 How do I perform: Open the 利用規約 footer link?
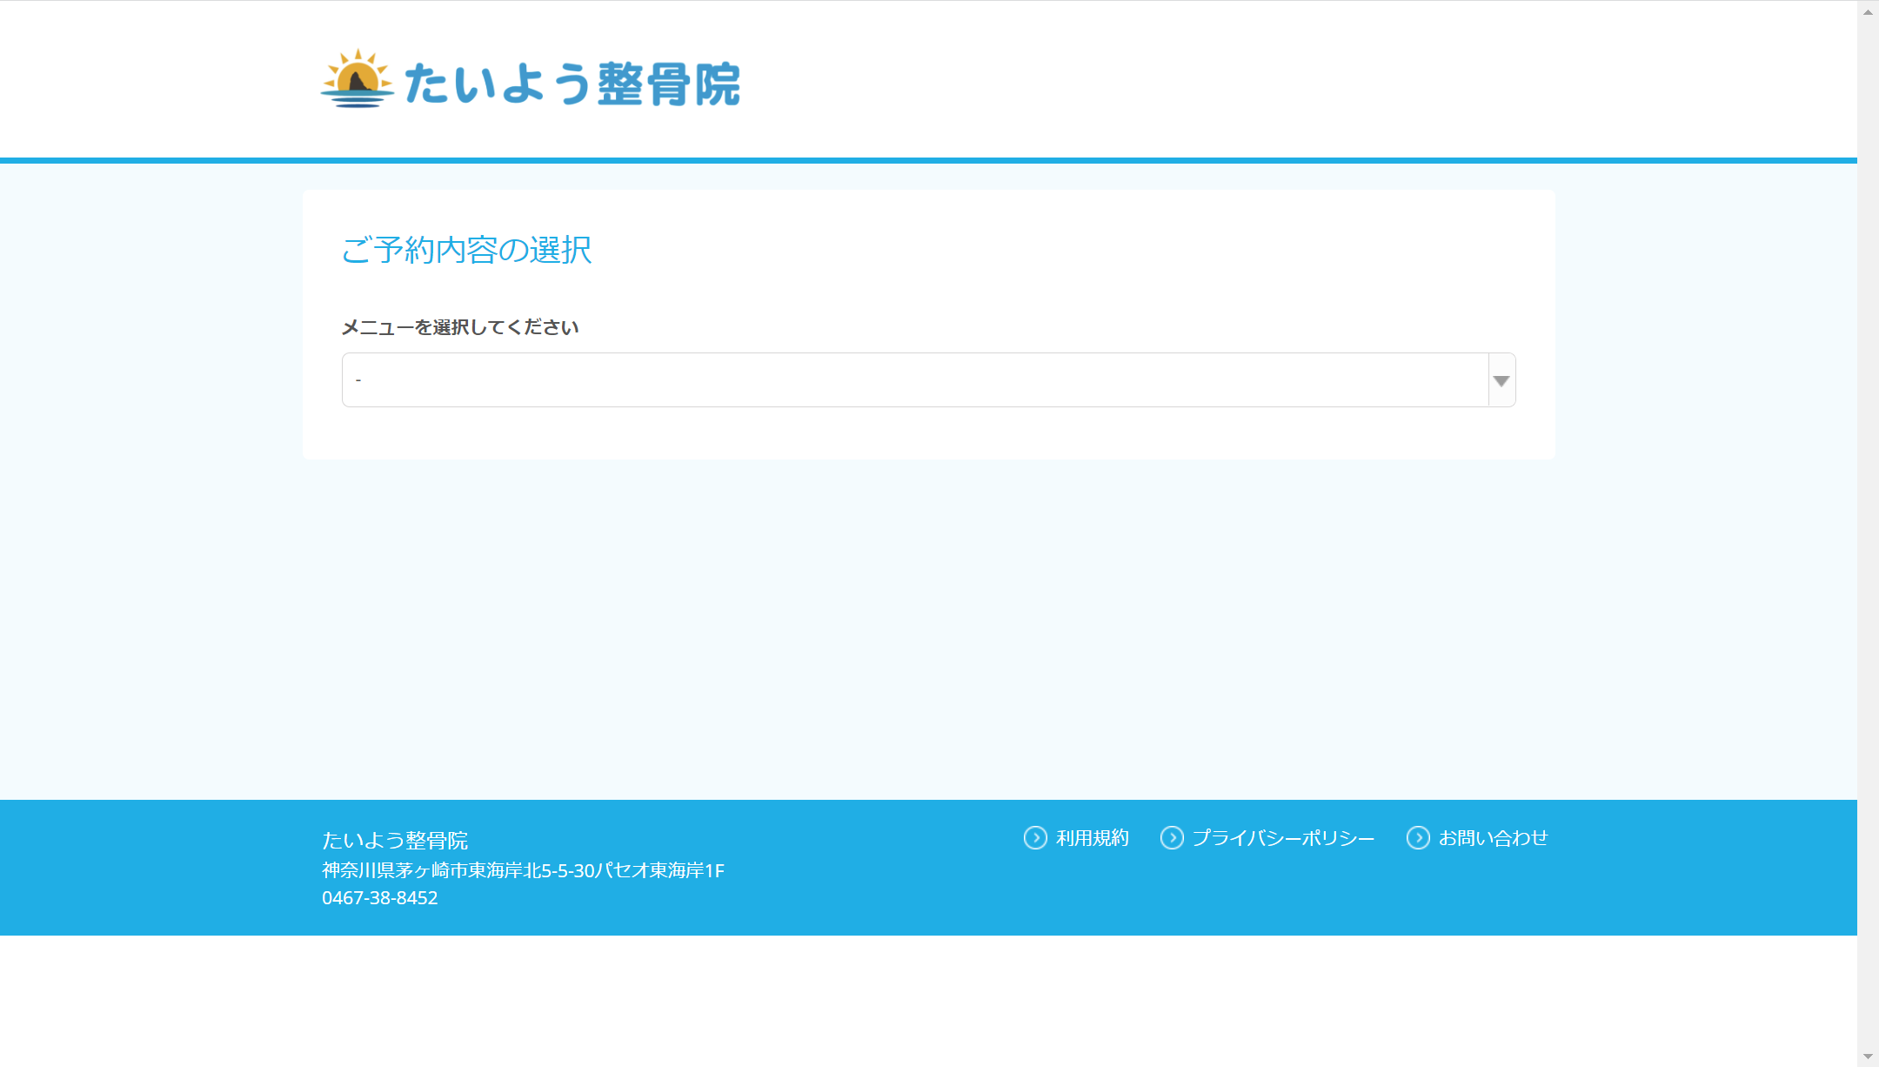pyautogui.click(x=1092, y=838)
